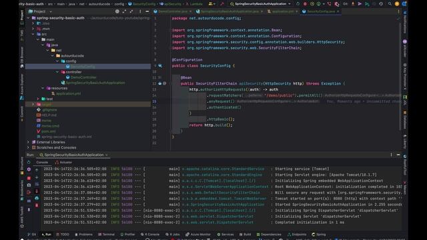The height and width of the screenshot is (240, 427).
Task: Open the Endpoints tool window
Action: [297, 234]
